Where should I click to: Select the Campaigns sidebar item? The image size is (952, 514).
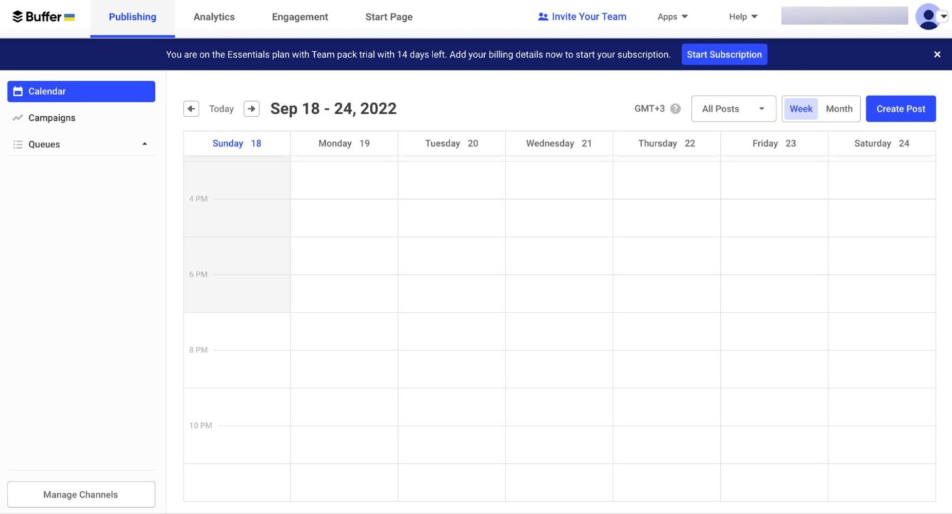click(51, 117)
